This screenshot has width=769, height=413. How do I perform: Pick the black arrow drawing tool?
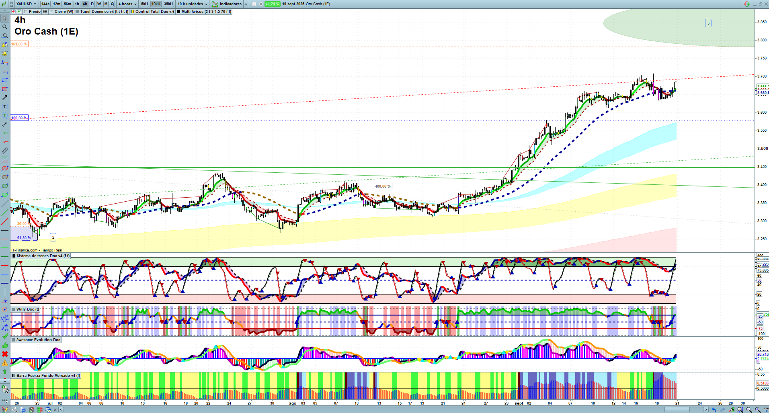(5, 98)
